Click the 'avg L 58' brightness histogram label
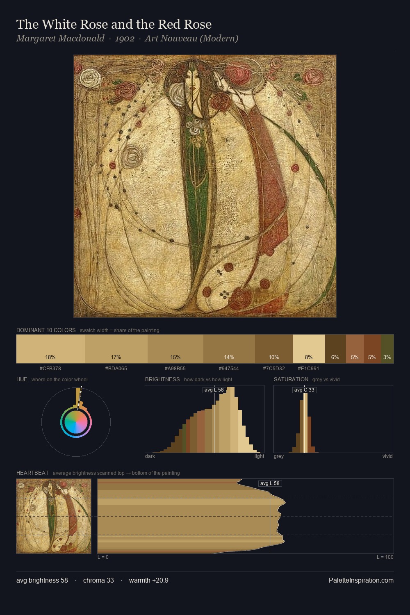410x615 pixels. (214, 390)
